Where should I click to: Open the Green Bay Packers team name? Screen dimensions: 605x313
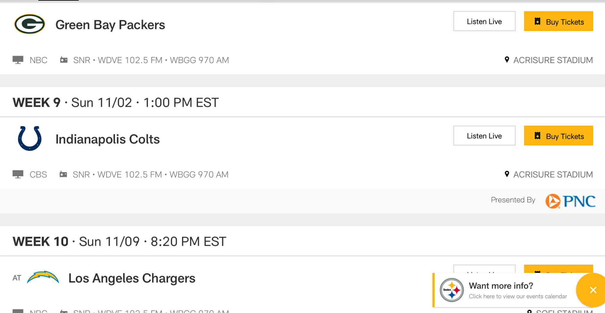pos(110,25)
